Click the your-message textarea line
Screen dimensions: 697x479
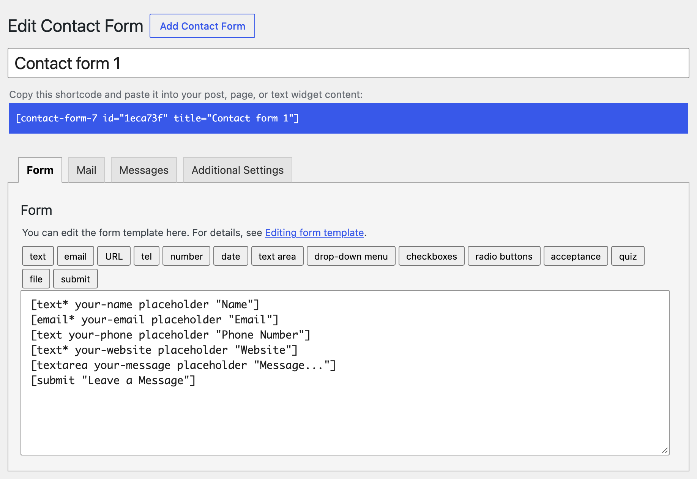183,365
